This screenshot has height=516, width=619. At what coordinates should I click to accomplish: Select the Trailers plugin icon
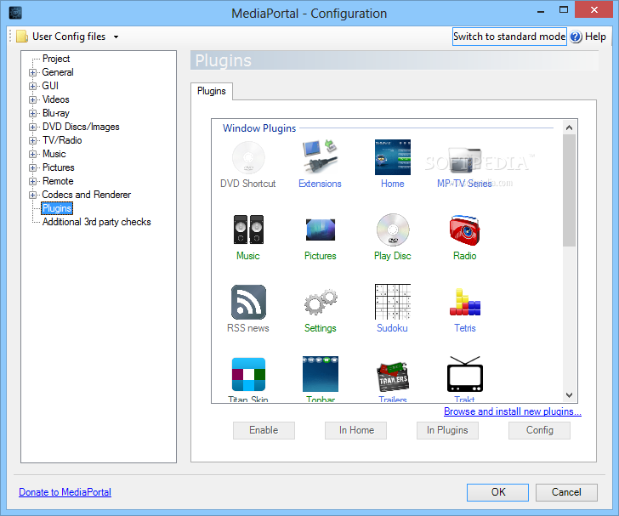[x=393, y=377]
